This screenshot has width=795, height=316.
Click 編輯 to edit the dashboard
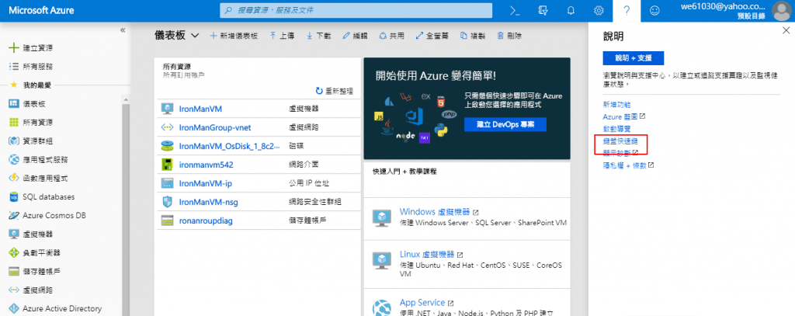pyautogui.click(x=355, y=36)
